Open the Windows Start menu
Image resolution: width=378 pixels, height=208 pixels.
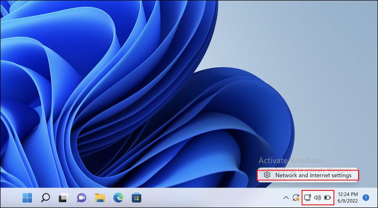[x=27, y=198]
